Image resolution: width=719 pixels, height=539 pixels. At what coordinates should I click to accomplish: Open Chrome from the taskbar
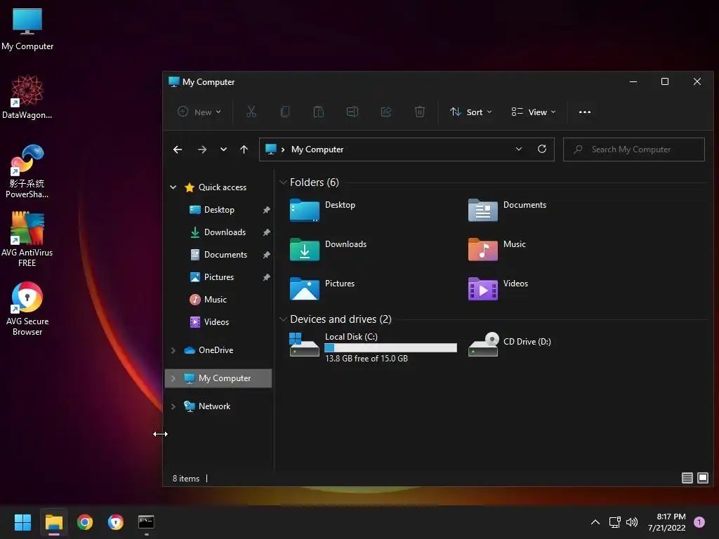coord(85,522)
